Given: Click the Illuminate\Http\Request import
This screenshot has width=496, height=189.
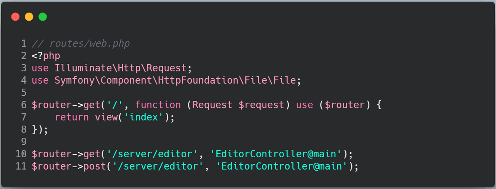Looking at the screenshot, I should click(121, 68).
